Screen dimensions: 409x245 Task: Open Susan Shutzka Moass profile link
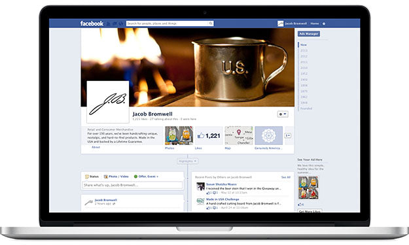221,184
